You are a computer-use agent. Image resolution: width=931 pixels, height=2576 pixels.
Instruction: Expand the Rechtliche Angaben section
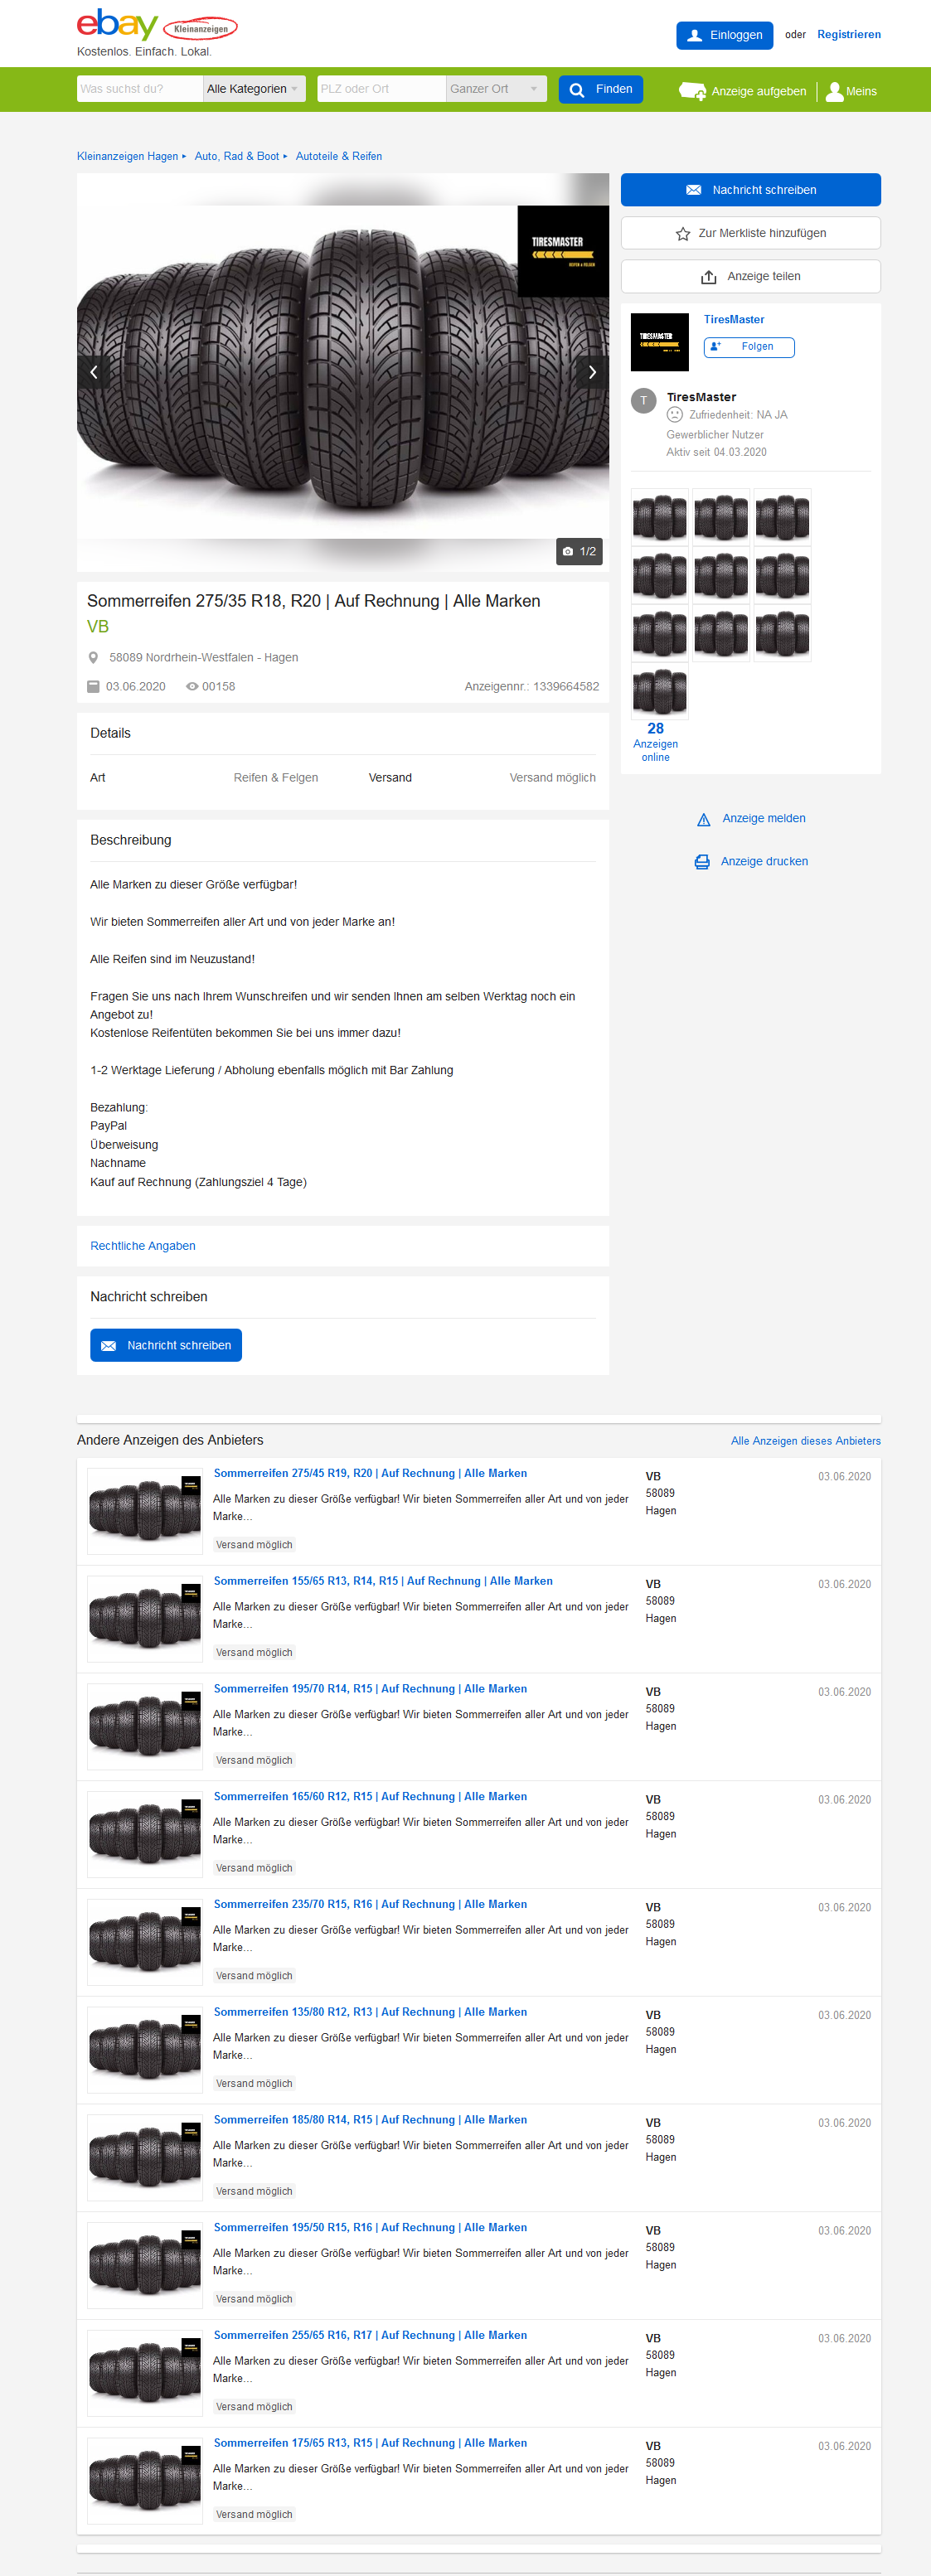[x=143, y=1246]
